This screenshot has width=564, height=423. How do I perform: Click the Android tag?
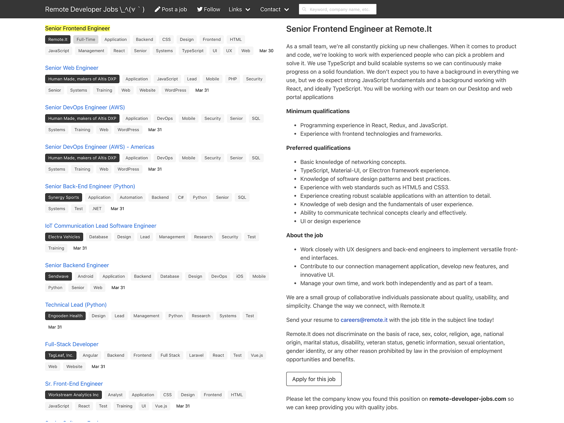(x=86, y=276)
